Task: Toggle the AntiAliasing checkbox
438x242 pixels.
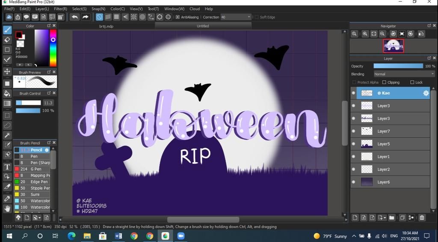Action: [178, 17]
